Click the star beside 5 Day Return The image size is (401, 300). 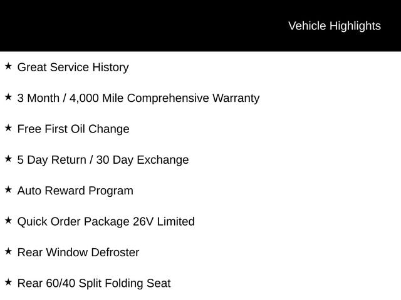tap(8, 159)
